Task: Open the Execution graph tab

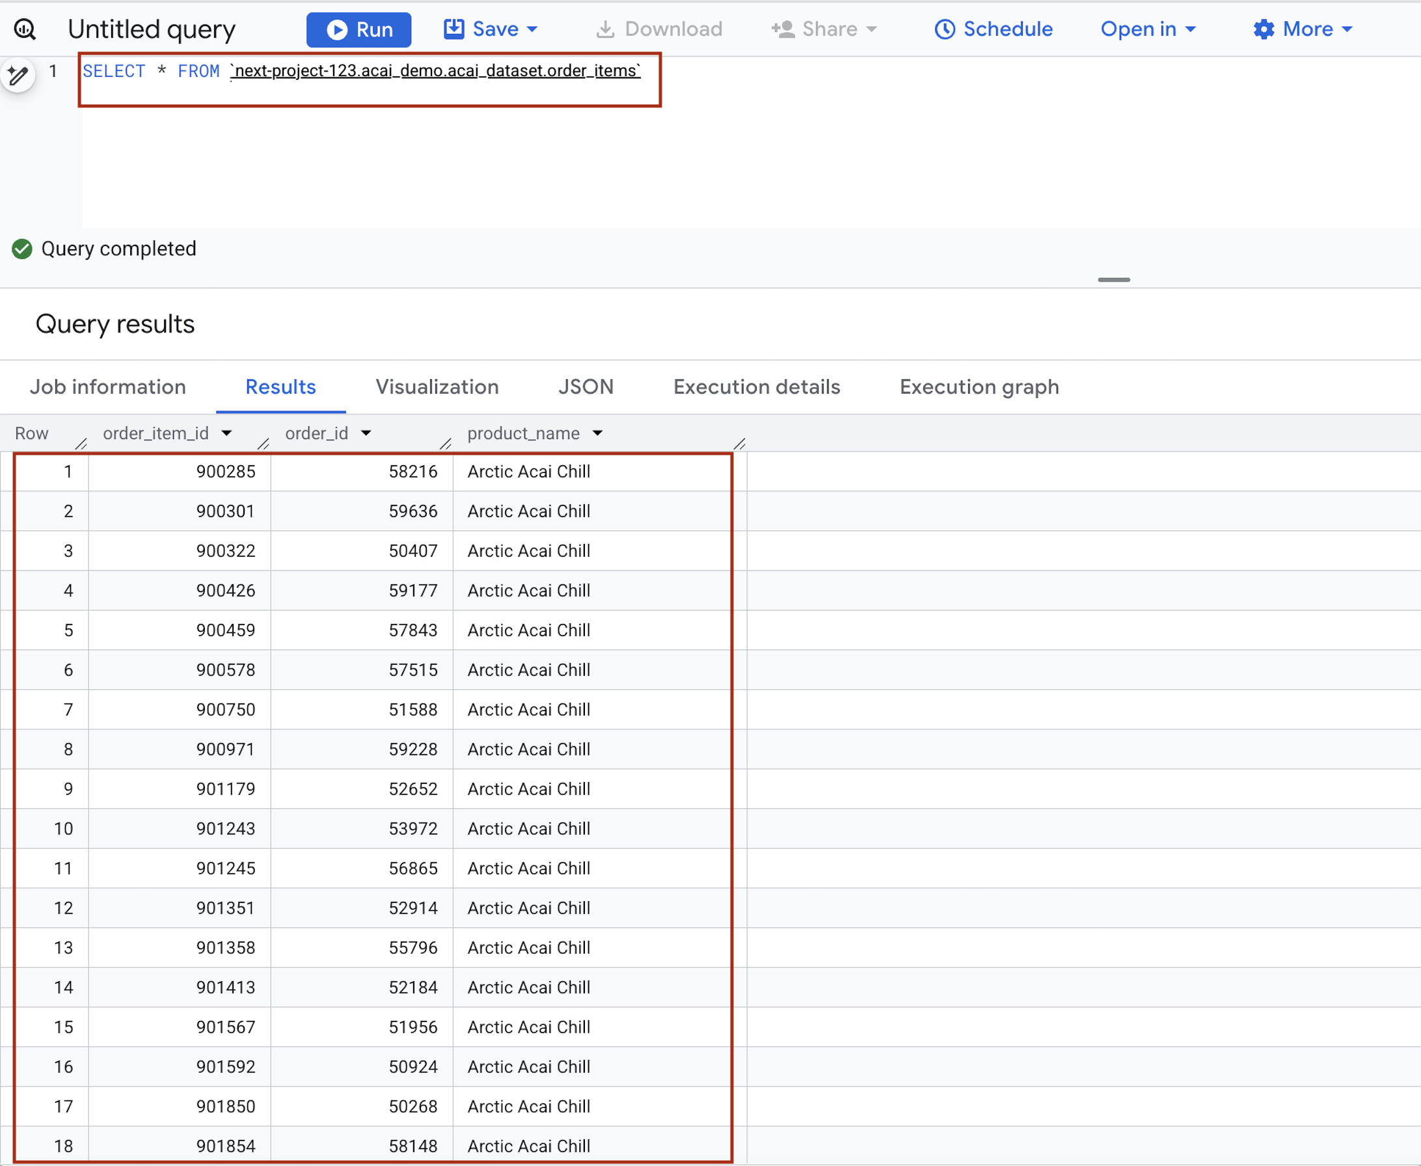Action: [979, 387]
